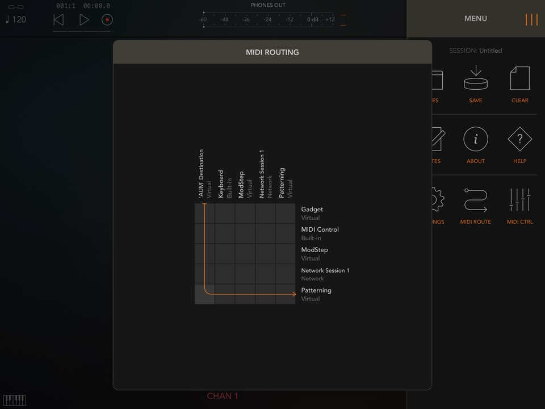
Task: Toggle route from Keyboard to Patterning destination
Action: (225, 294)
